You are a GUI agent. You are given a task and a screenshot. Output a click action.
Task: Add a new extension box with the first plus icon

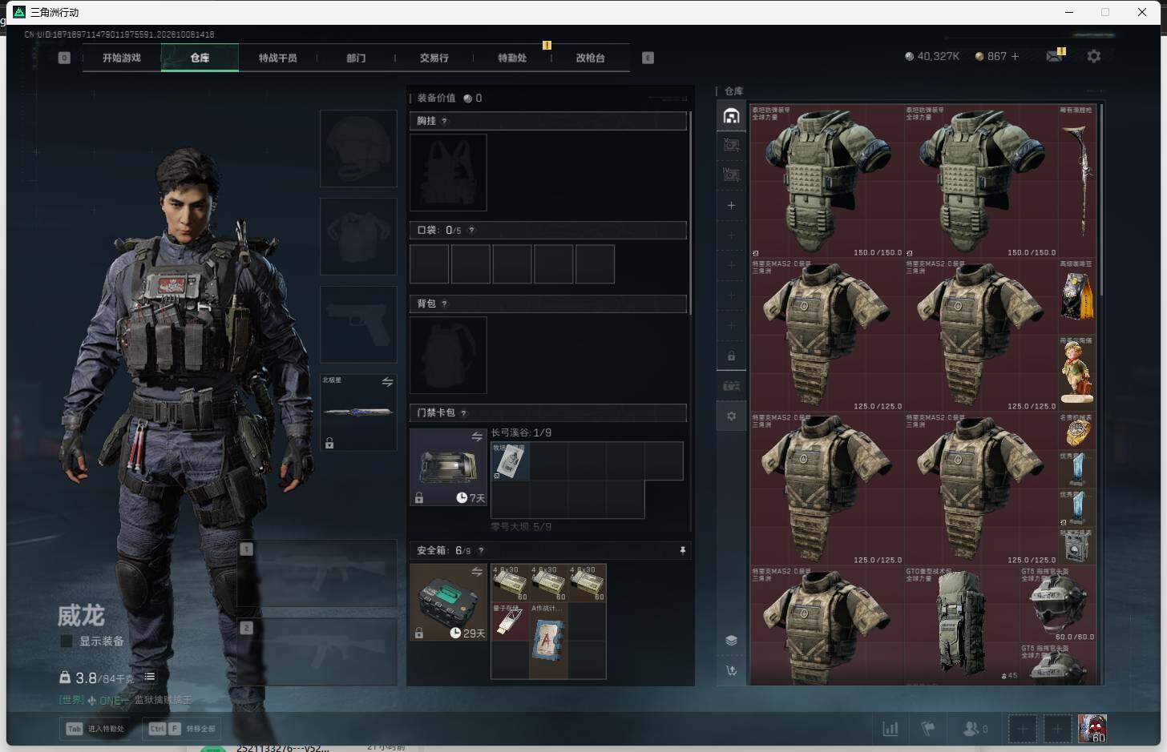point(731,206)
